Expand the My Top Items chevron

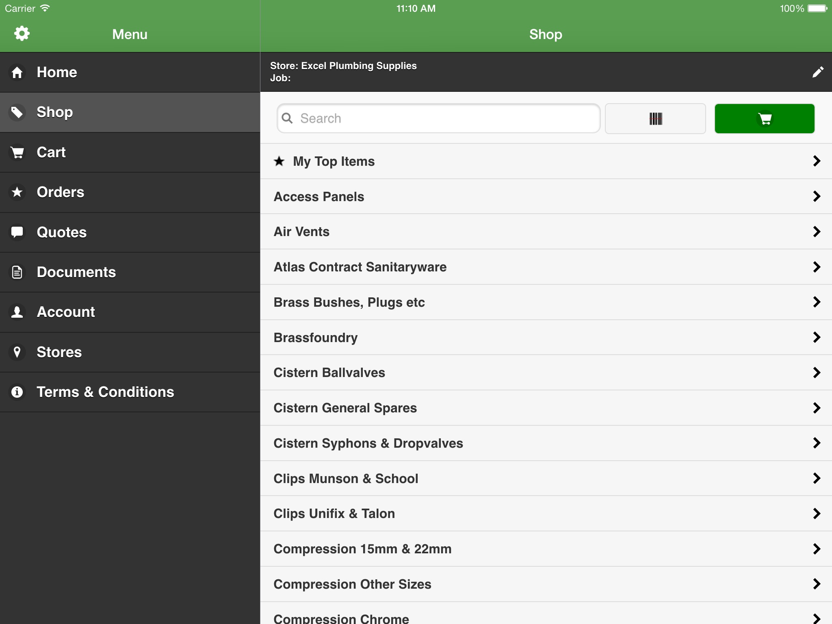pos(817,161)
